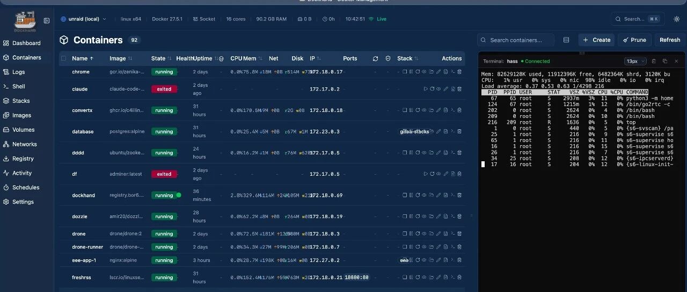Sort containers by Uptime column
The width and height of the screenshot is (687, 292).
206,58
